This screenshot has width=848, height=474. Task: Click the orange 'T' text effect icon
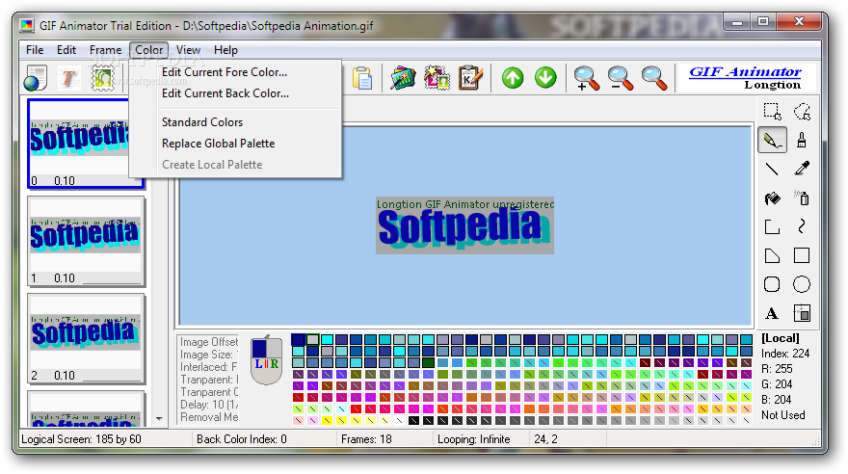click(x=68, y=78)
